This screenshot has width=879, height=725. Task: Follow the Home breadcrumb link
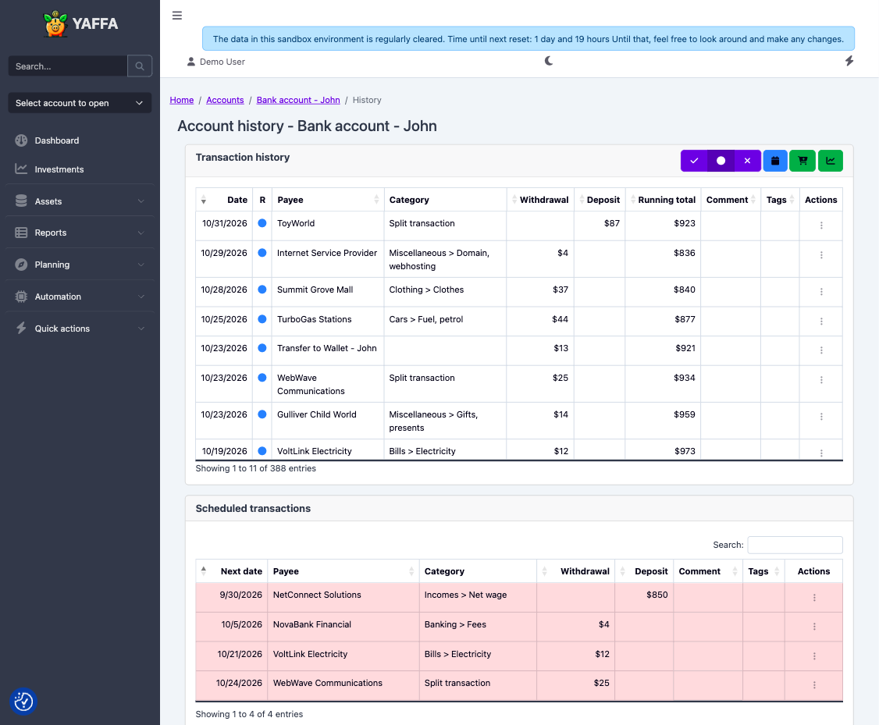tap(182, 100)
